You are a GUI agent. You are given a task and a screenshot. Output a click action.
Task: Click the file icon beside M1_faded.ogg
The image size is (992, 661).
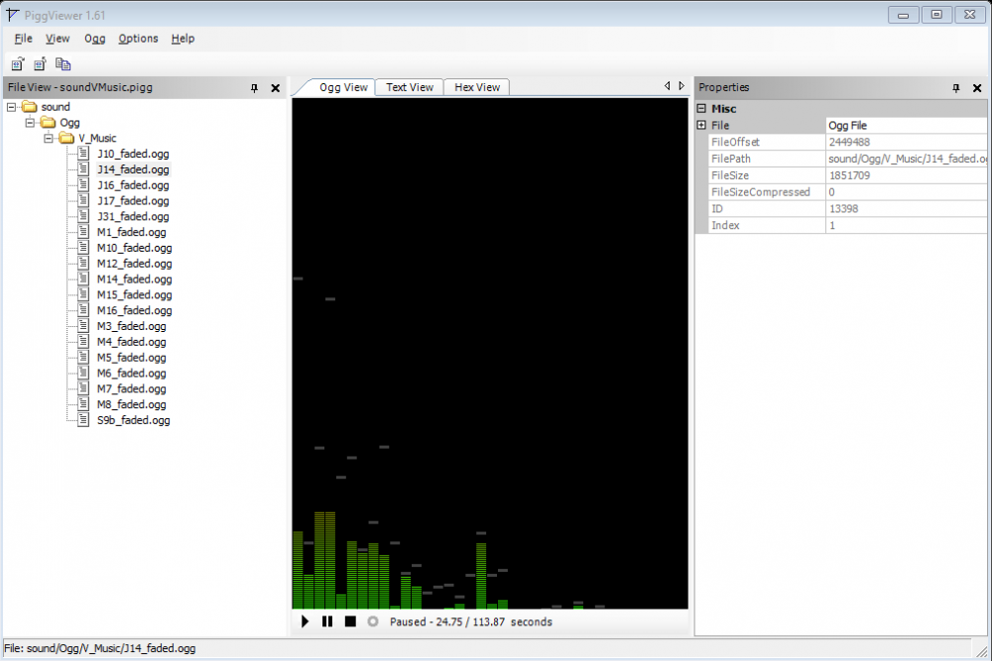tap(82, 232)
